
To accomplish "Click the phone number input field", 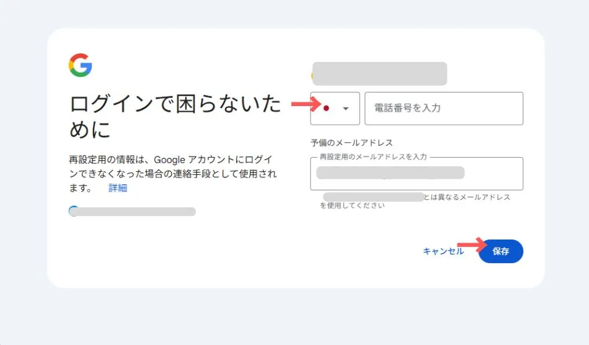I will [x=444, y=108].
